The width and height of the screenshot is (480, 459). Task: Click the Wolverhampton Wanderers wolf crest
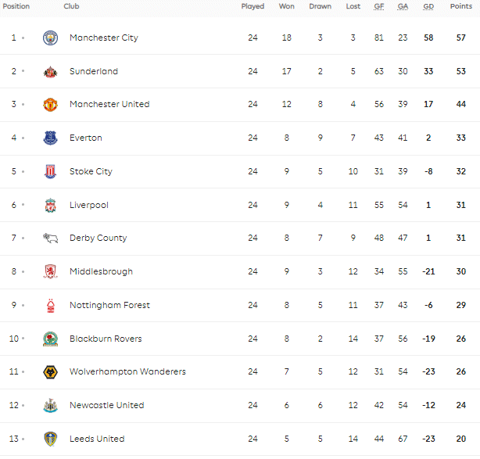(51, 372)
